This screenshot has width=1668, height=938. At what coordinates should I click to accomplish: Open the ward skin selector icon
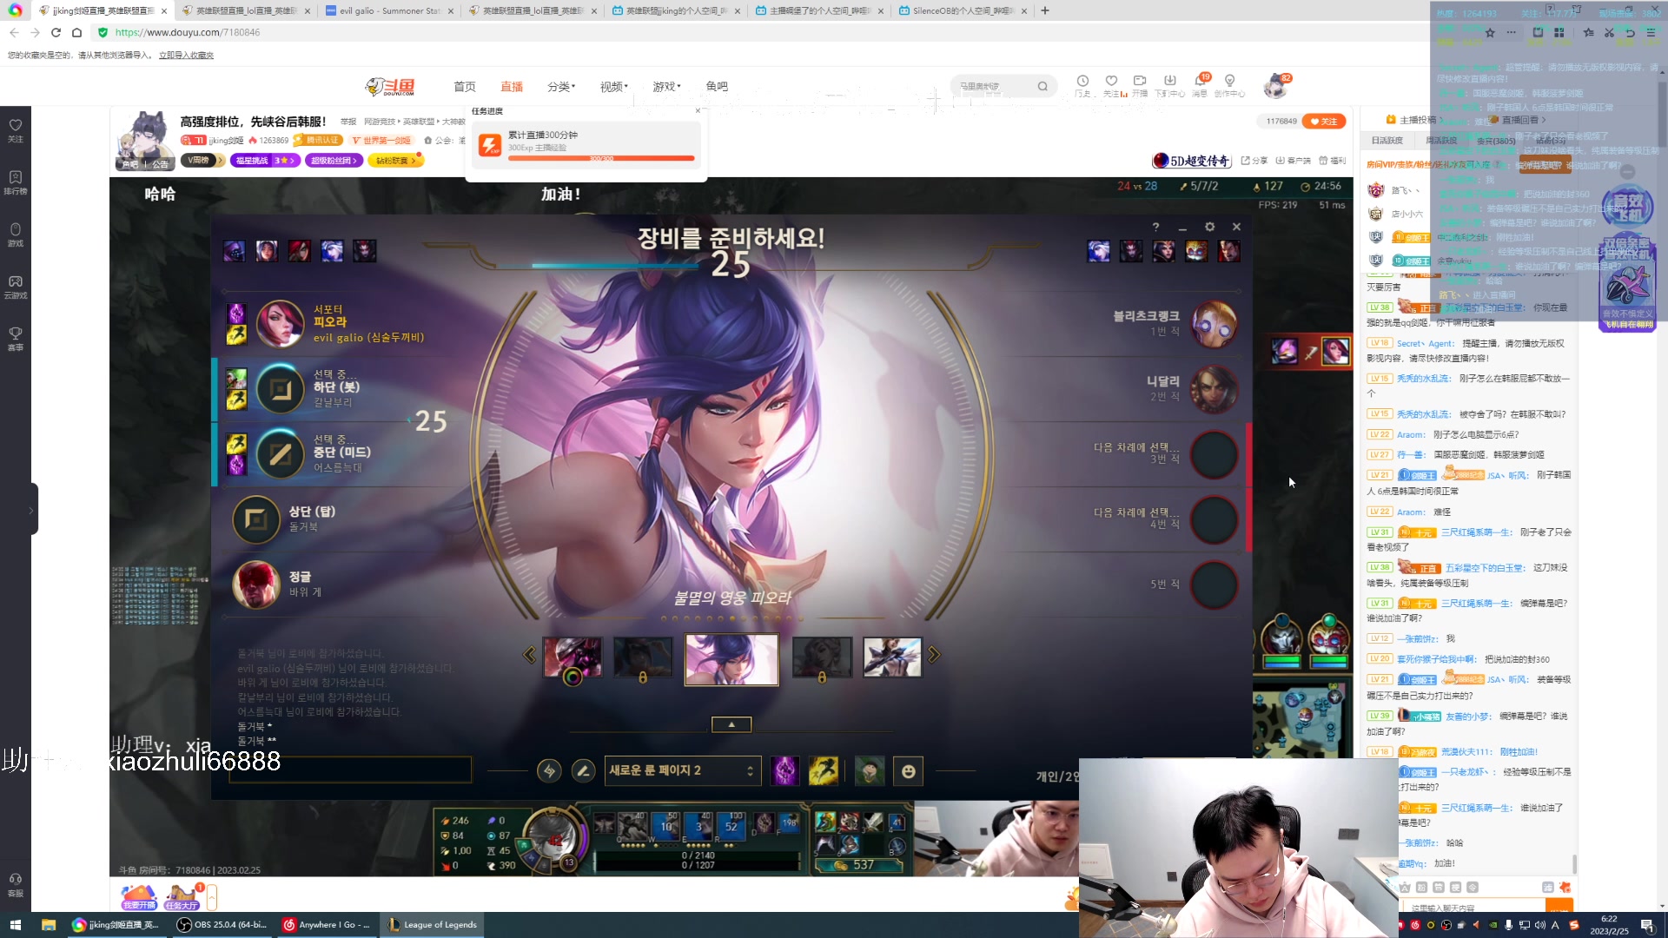(x=869, y=771)
